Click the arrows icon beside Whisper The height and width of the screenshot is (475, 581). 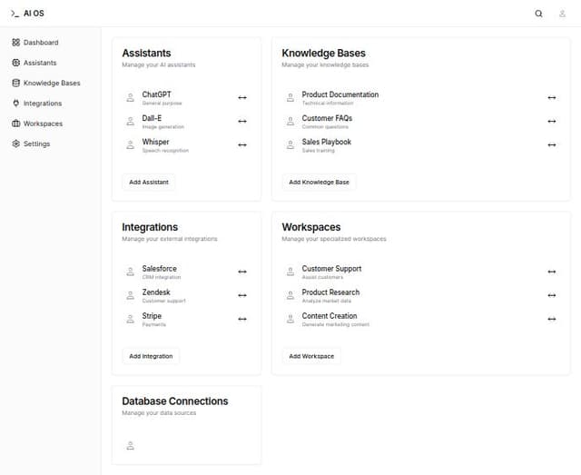point(242,144)
